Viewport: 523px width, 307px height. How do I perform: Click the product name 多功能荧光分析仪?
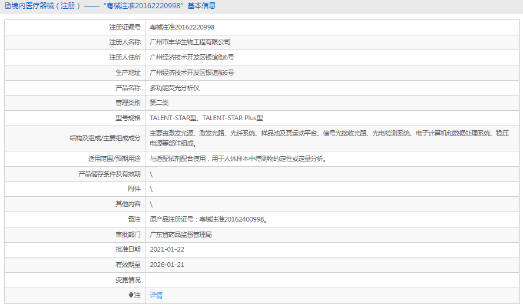[x=174, y=88]
